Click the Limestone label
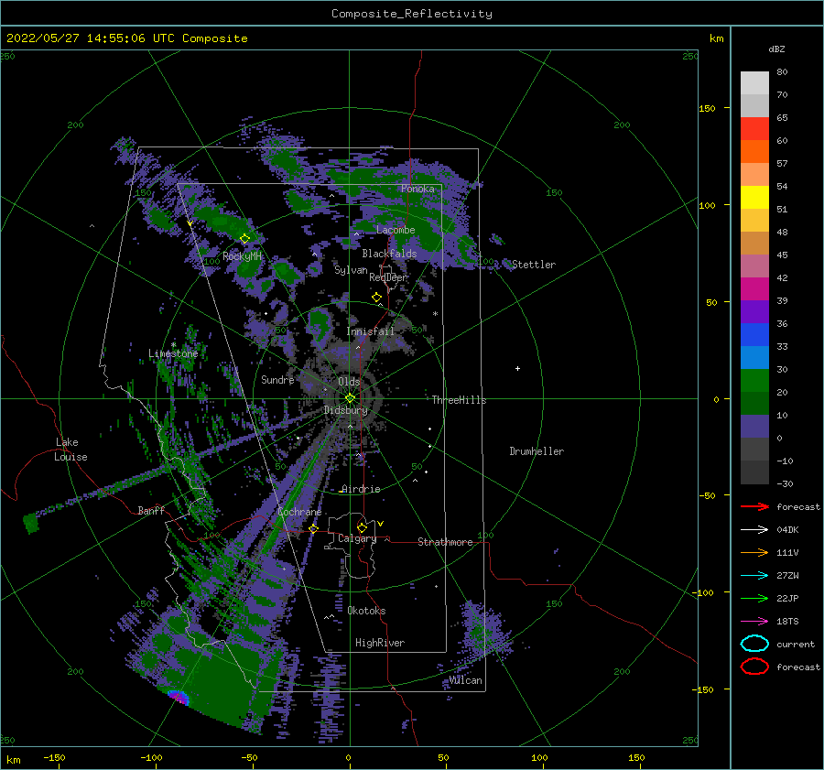 pos(173,353)
